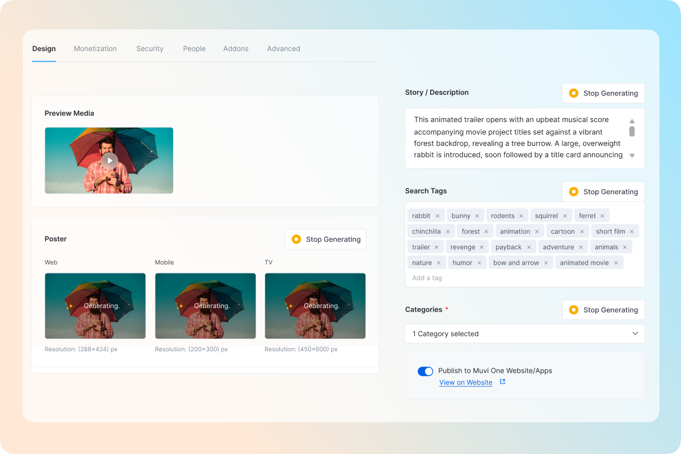Click the 'Resolution: (450×600) px' text

click(301, 350)
